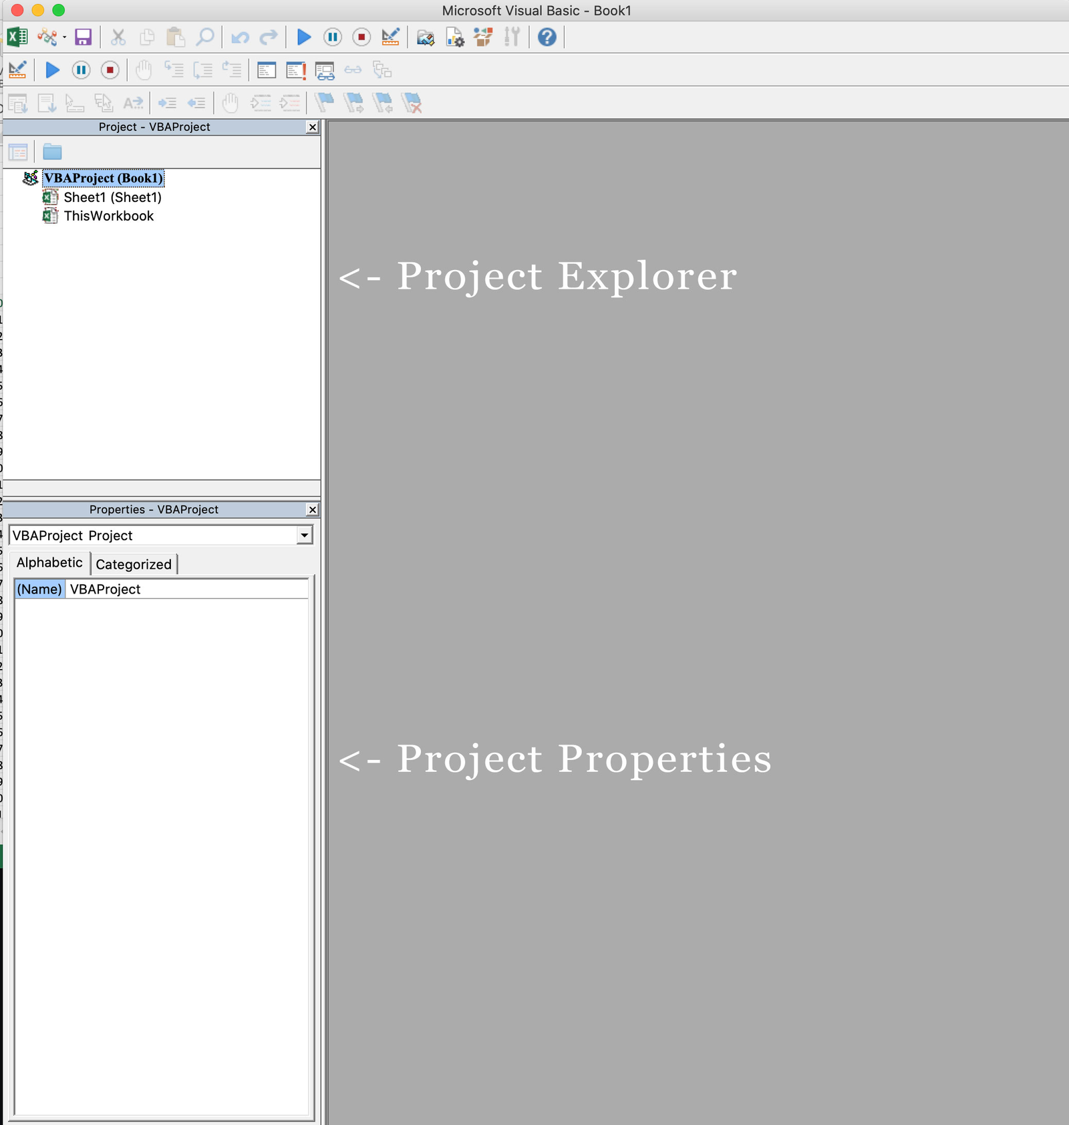Select the Alphabetic properties tab

(49, 562)
